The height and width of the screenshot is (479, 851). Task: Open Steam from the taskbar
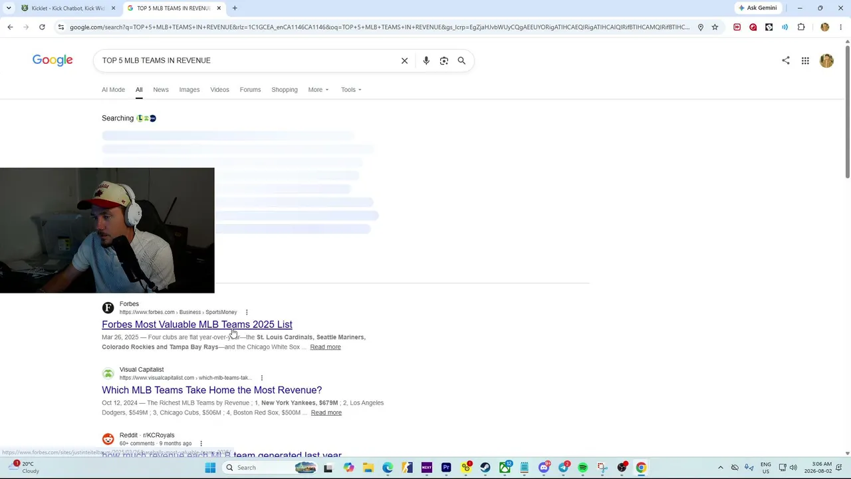(485, 468)
